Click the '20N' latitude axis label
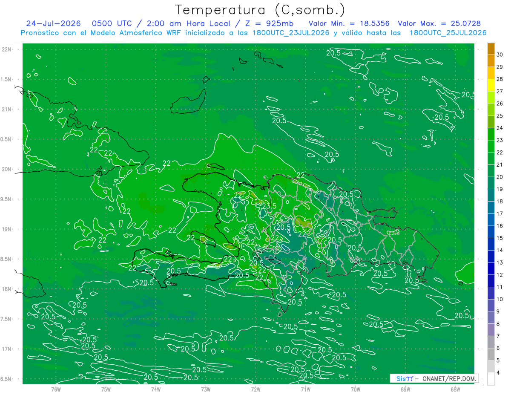The width and height of the screenshot is (511, 395). [x=7, y=169]
